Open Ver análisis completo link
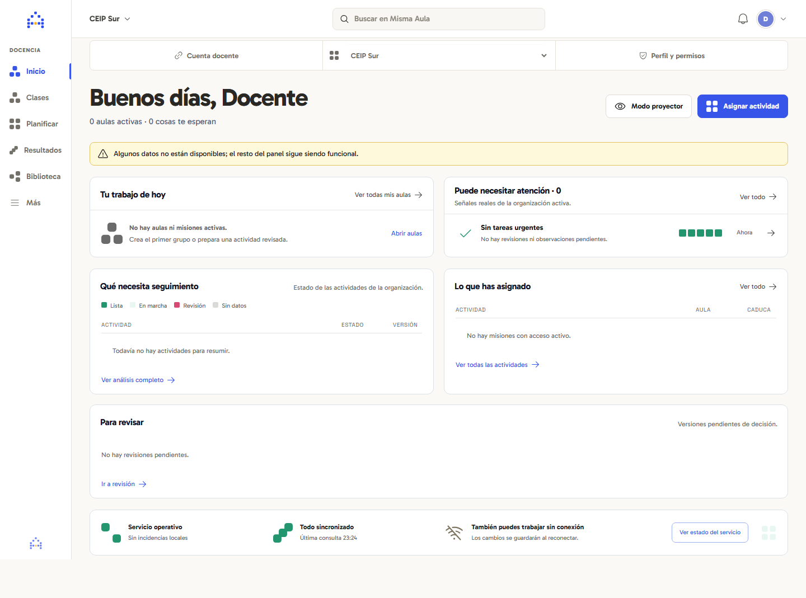The image size is (806, 598). [138, 380]
